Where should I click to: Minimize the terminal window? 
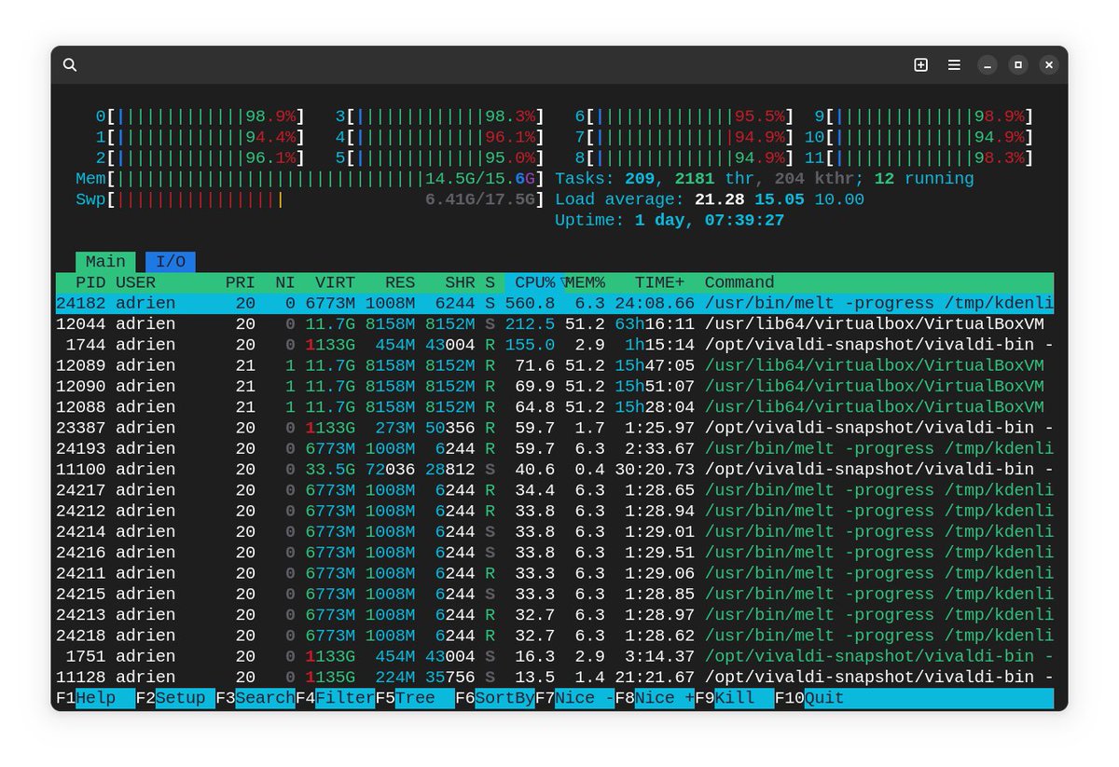pos(988,64)
